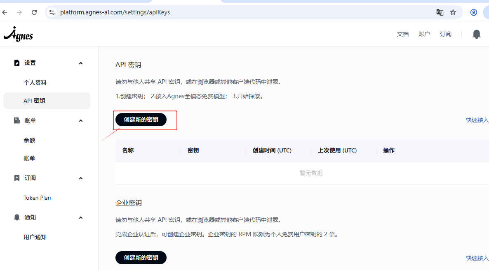Click the translate page icon
The image size is (489, 270).
click(440, 12)
